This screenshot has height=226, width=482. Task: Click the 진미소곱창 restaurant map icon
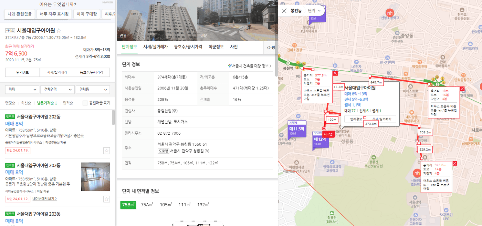[294, 45]
